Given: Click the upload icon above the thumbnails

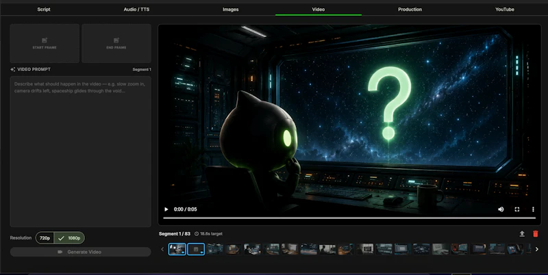Looking at the screenshot, I should pyautogui.click(x=522, y=234).
